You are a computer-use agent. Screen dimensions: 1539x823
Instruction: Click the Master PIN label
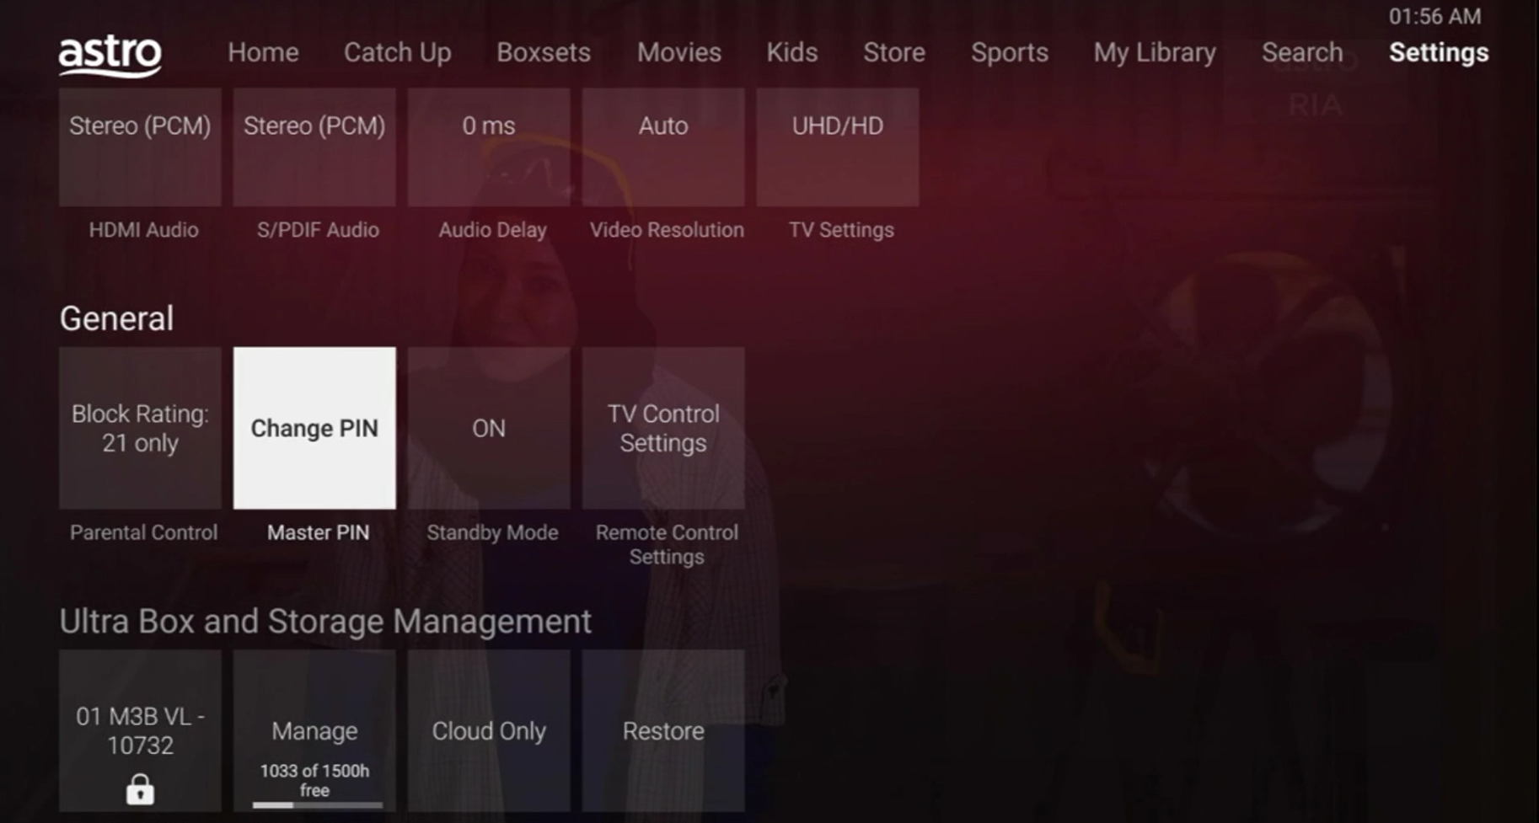tap(318, 532)
